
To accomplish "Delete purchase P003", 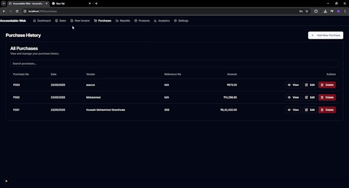I will 327,85.
